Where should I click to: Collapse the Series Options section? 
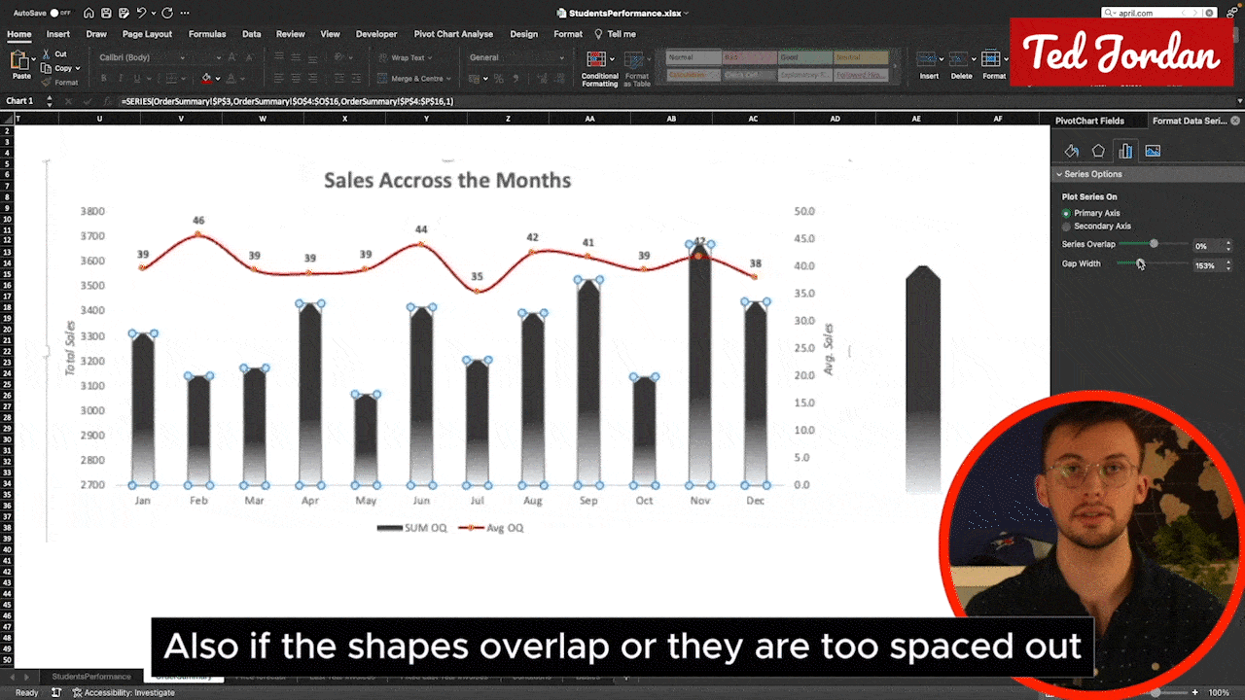[1059, 175]
